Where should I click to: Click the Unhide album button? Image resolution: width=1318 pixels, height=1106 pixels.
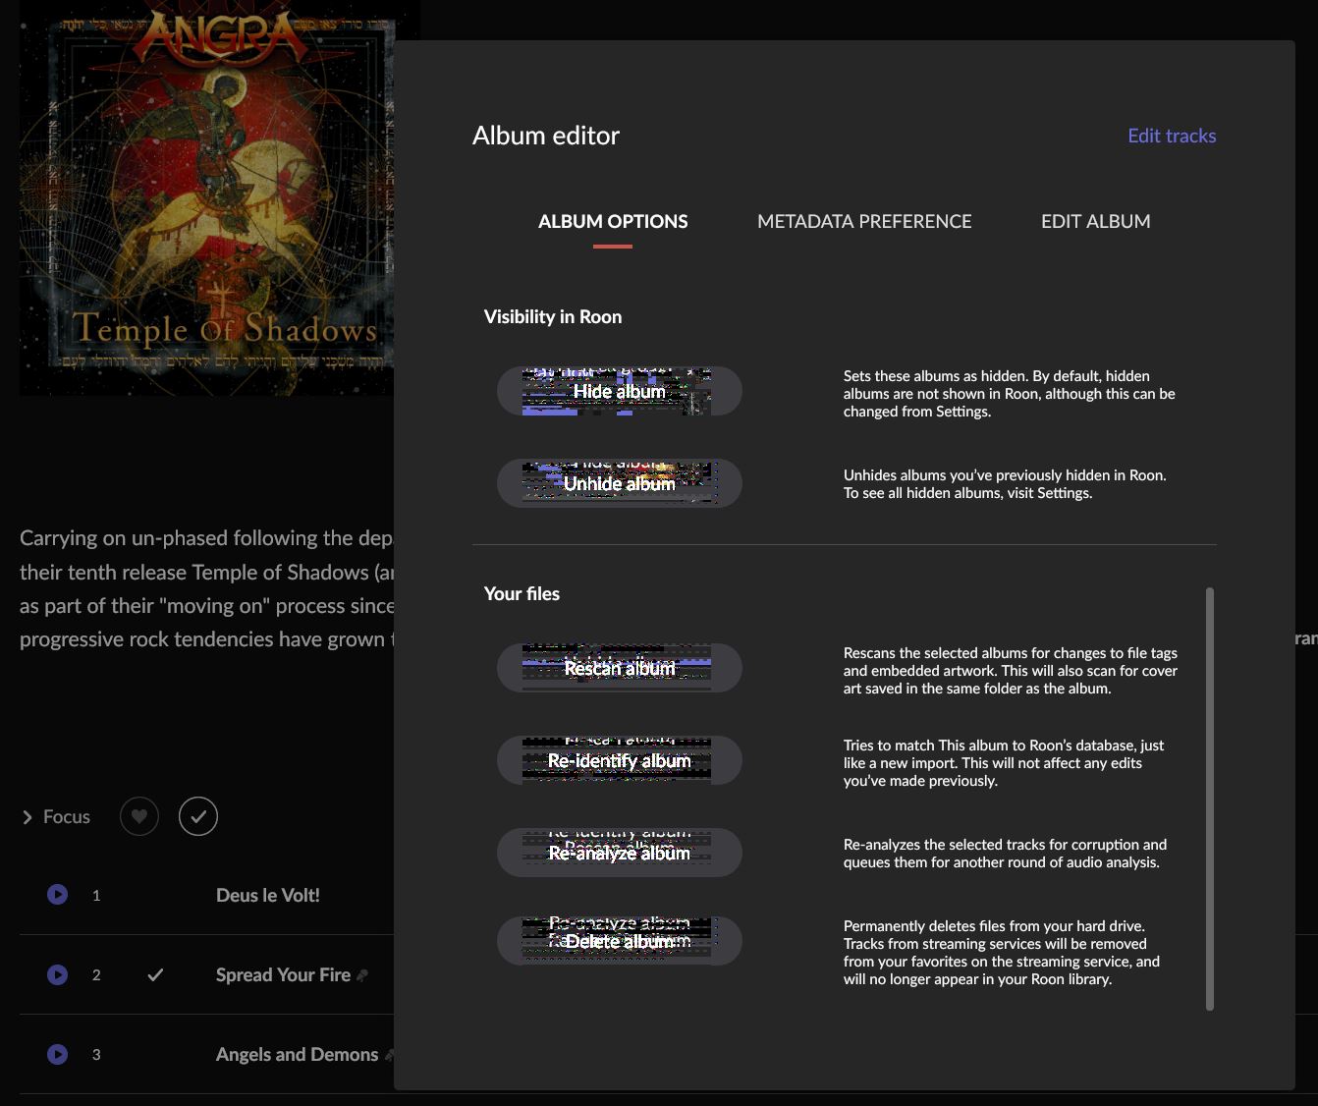coord(620,483)
